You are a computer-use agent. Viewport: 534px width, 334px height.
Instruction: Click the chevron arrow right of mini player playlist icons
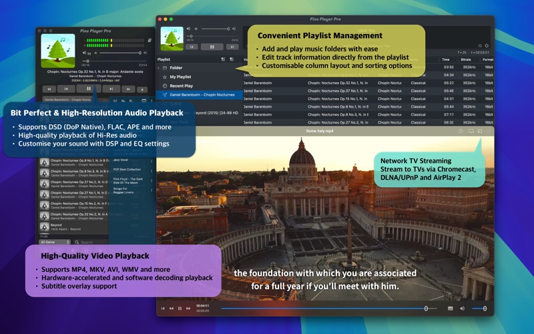tap(152, 101)
